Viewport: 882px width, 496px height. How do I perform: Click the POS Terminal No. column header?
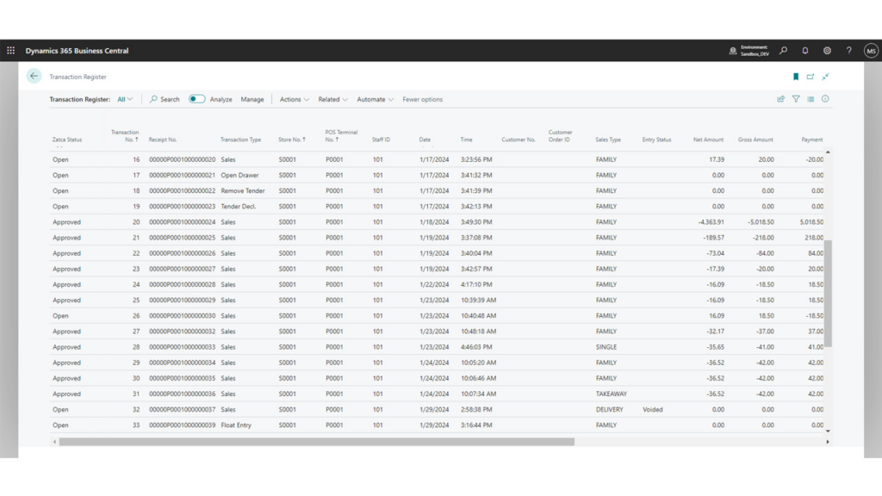click(x=341, y=135)
